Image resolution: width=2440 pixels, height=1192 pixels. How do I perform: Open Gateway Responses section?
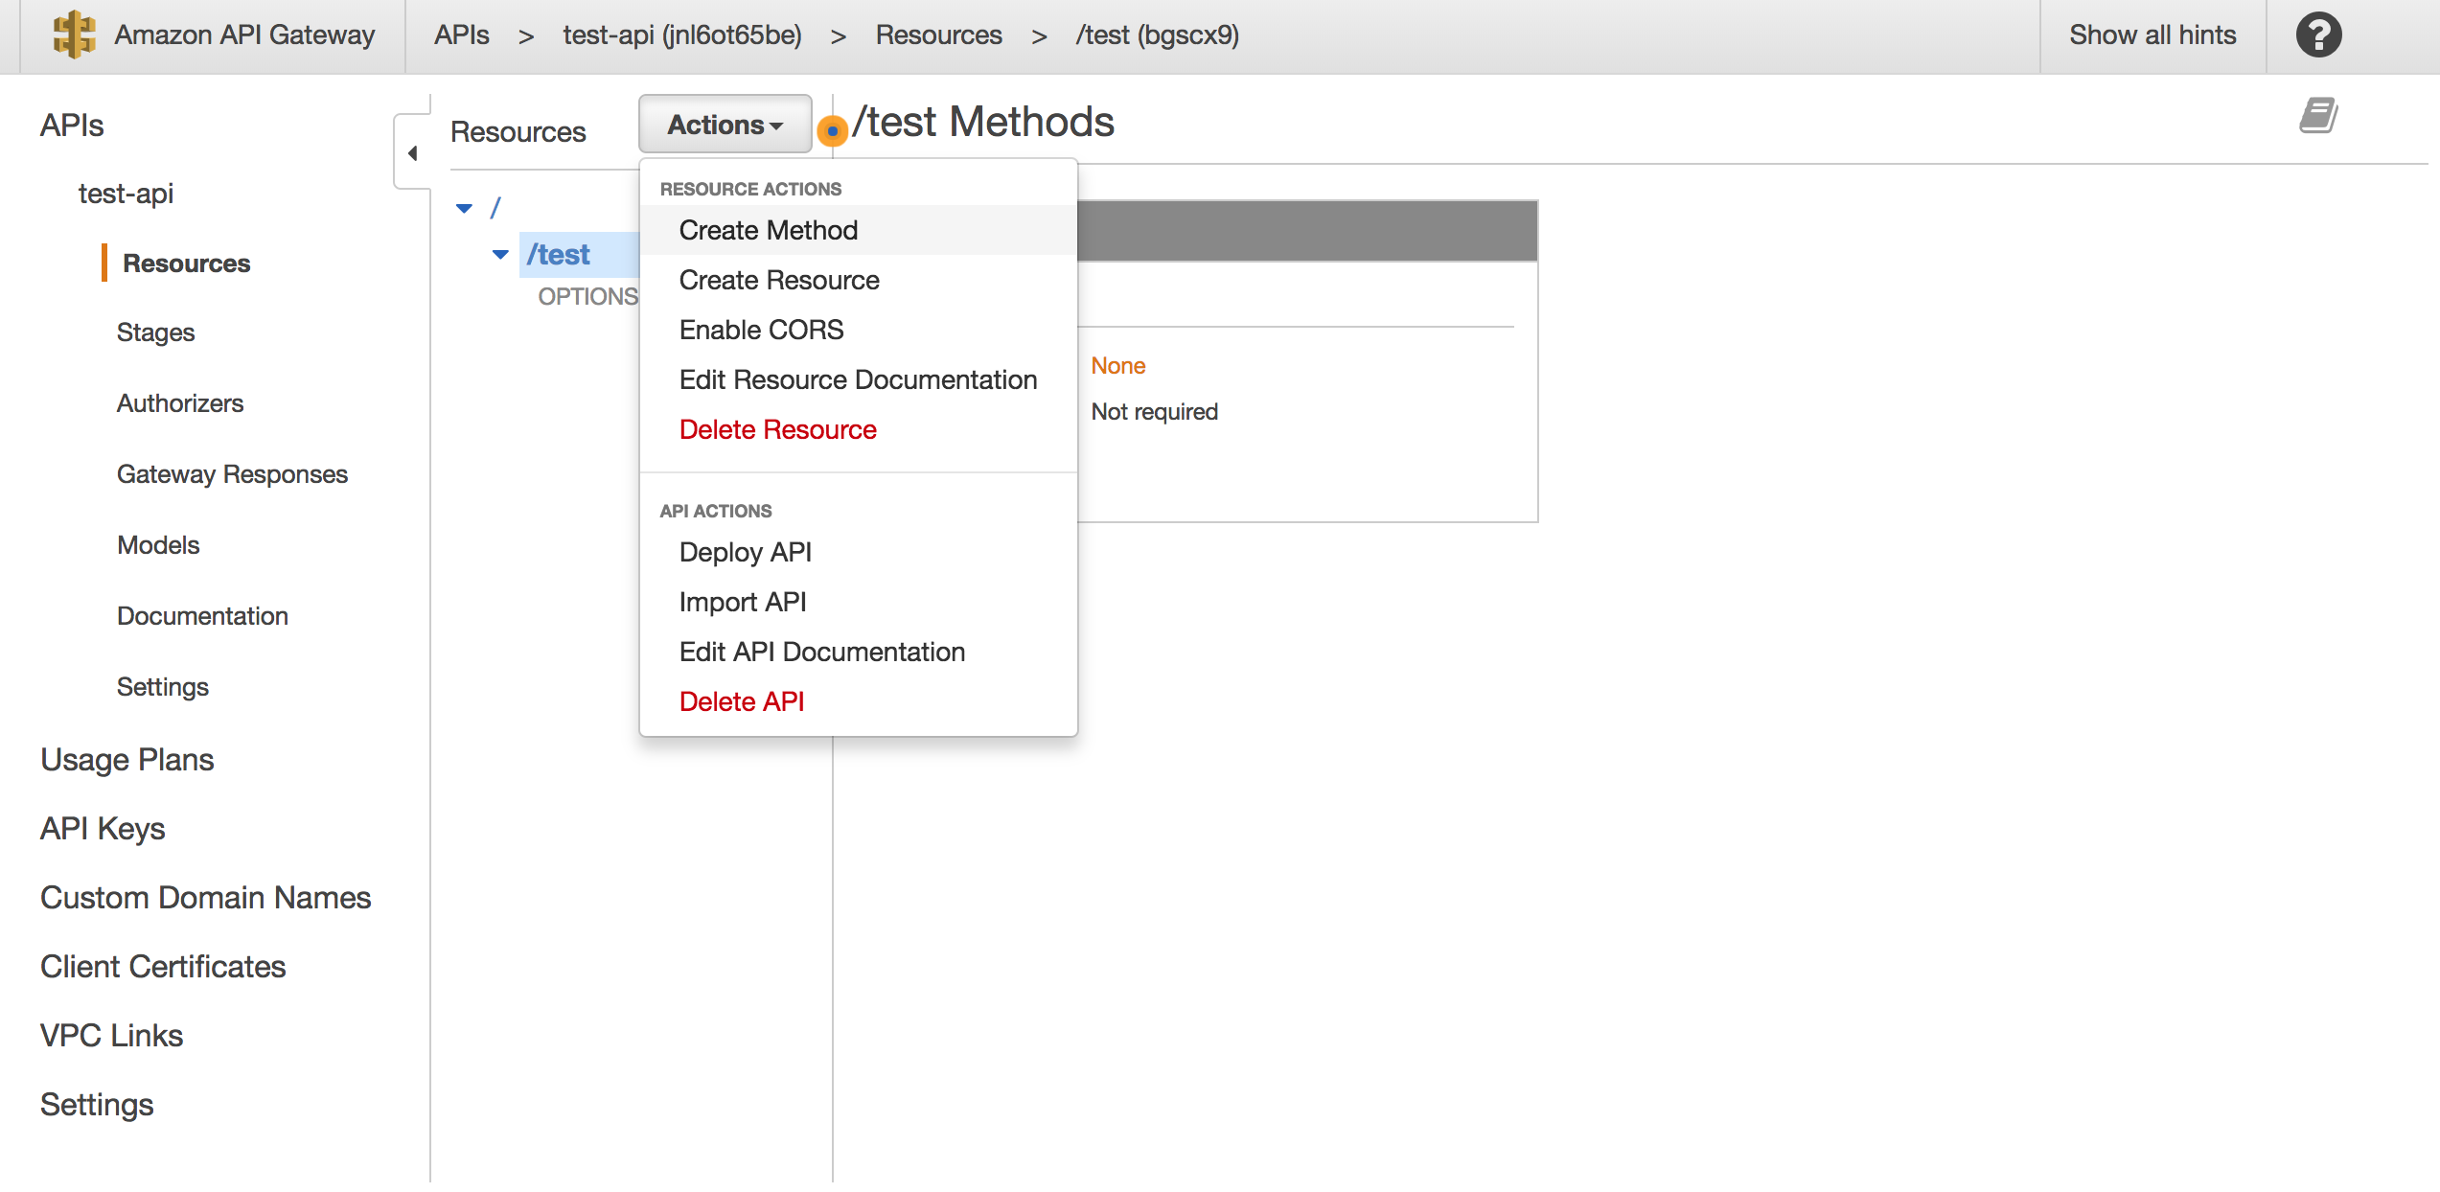(x=232, y=473)
